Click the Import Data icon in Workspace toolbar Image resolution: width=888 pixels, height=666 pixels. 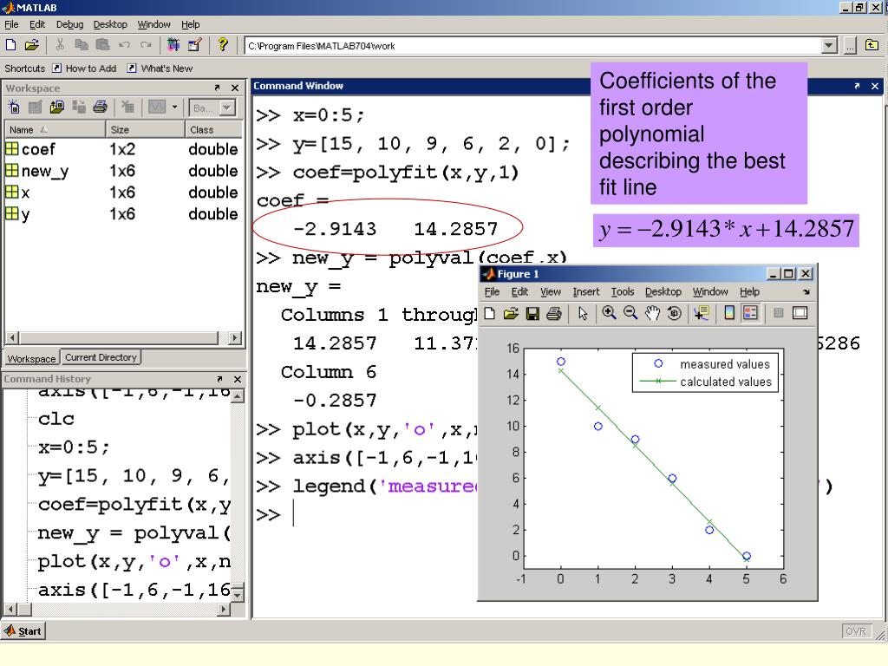point(56,107)
